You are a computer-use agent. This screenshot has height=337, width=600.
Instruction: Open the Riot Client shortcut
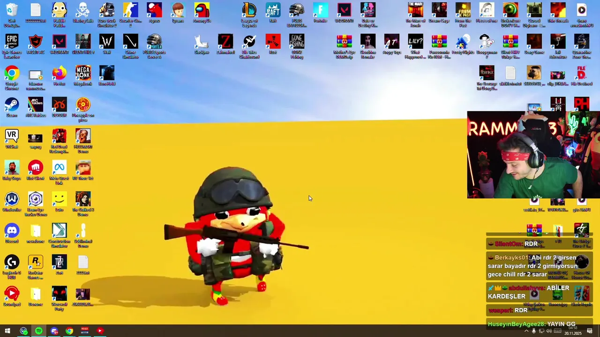pyautogui.click(x=36, y=170)
